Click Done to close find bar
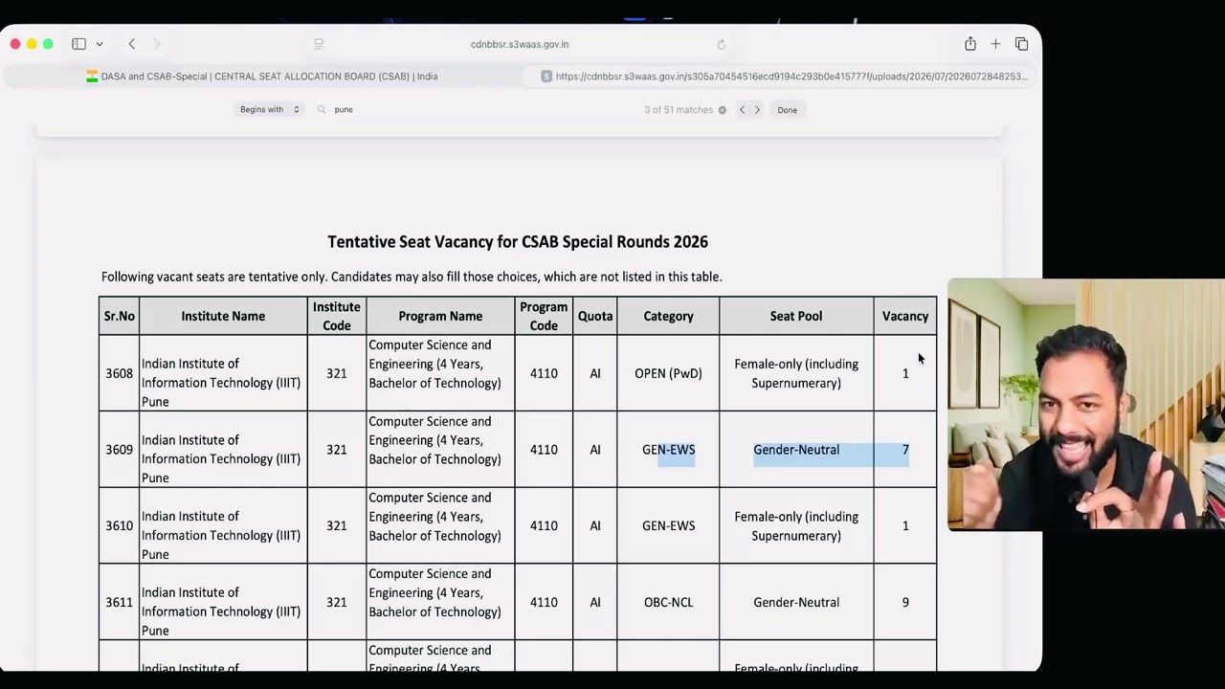 coord(787,110)
